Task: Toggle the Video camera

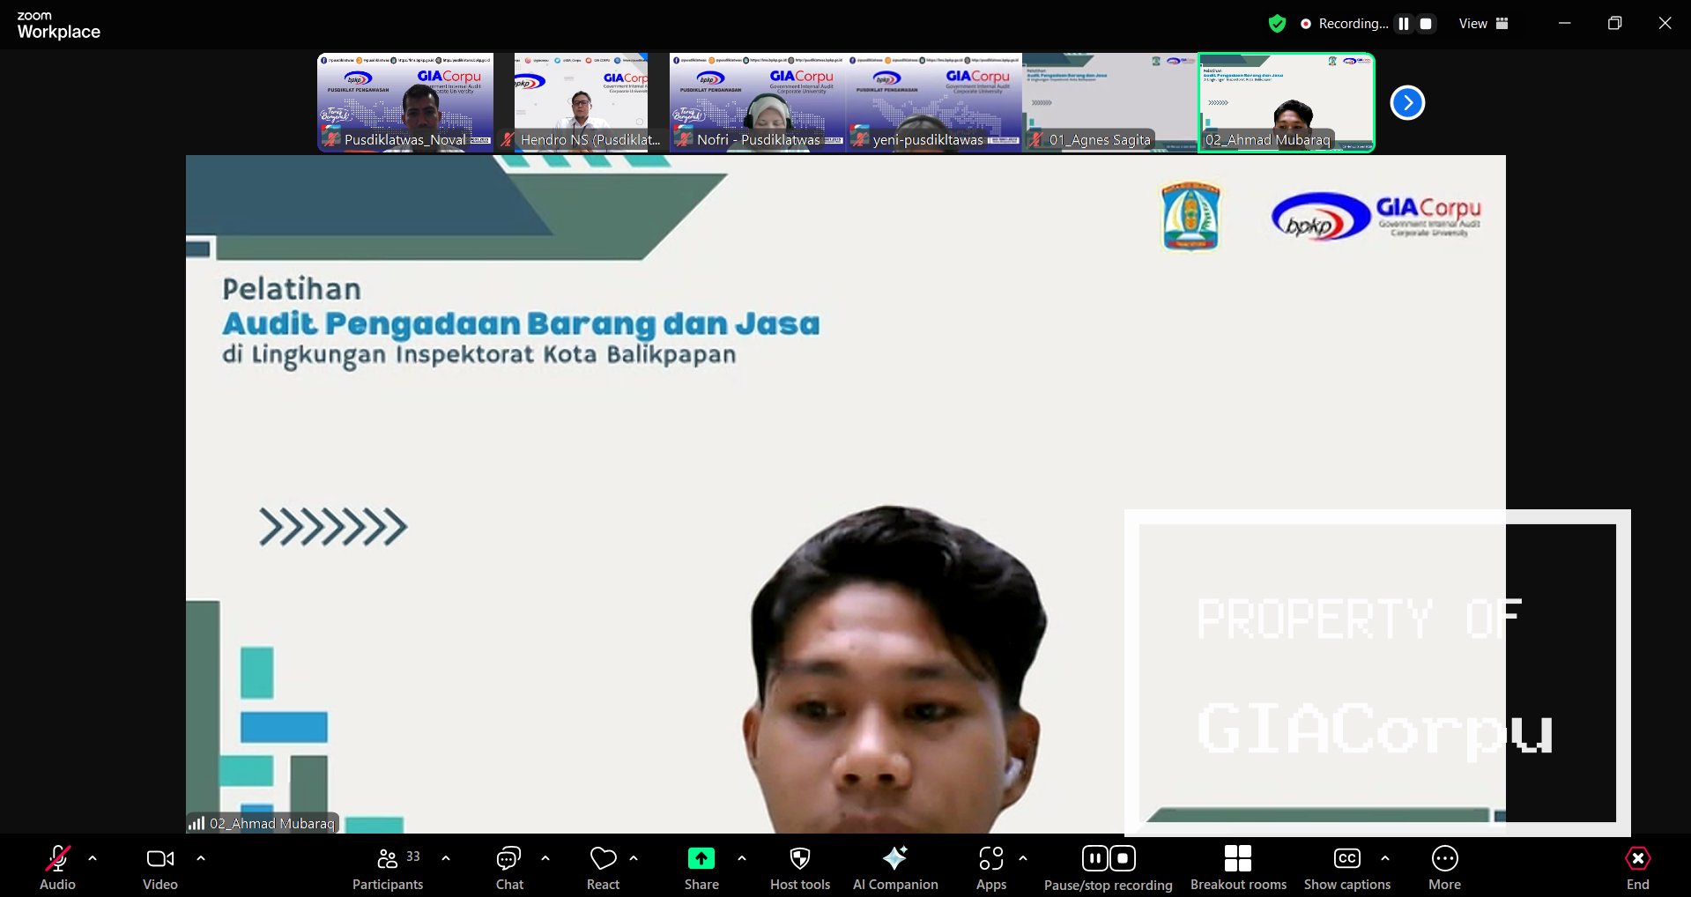Action: [x=160, y=869]
